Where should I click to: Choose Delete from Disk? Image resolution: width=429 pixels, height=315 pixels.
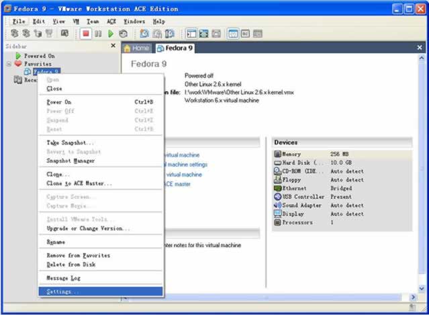pyautogui.click(x=101, y=265)
